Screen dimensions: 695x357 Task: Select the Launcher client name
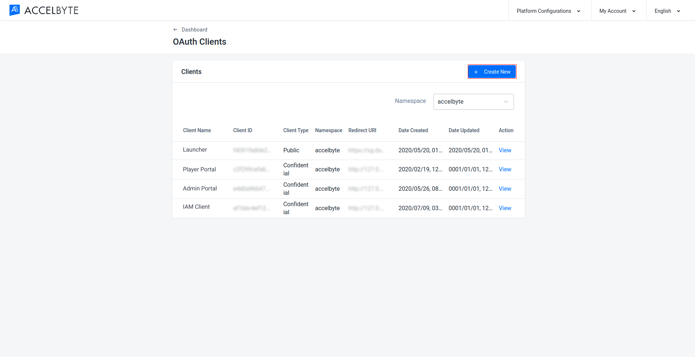[x=195, y=150]
